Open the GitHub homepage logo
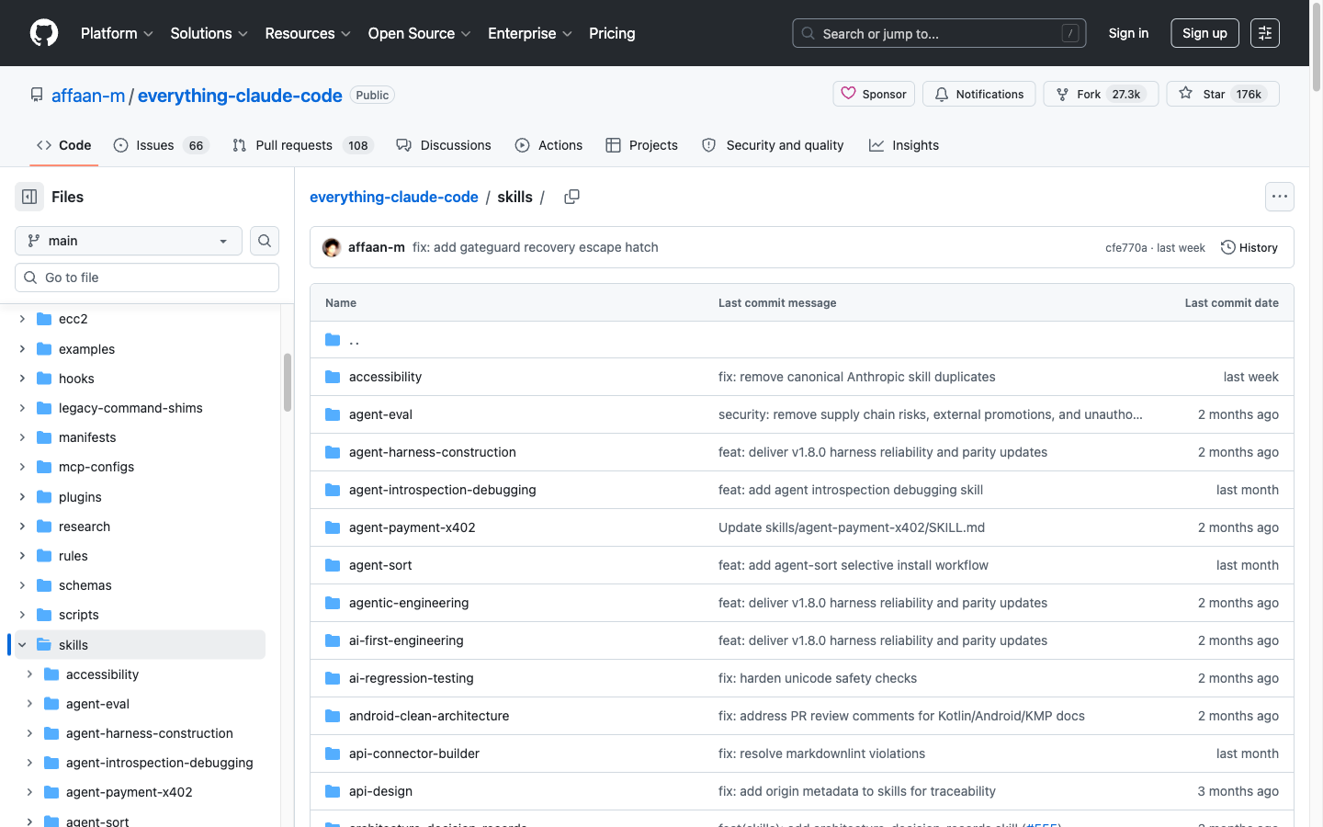The image size is (1323, 827). [x=44, y=33]
